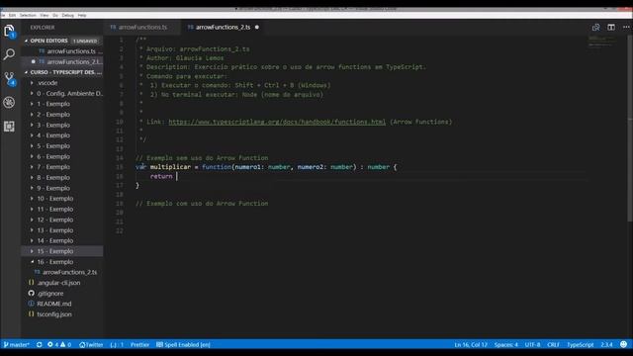This screenshot has height=356, width=633.
Task: Expand the 9 - Exemplo folder
Action: coord(62,188)
